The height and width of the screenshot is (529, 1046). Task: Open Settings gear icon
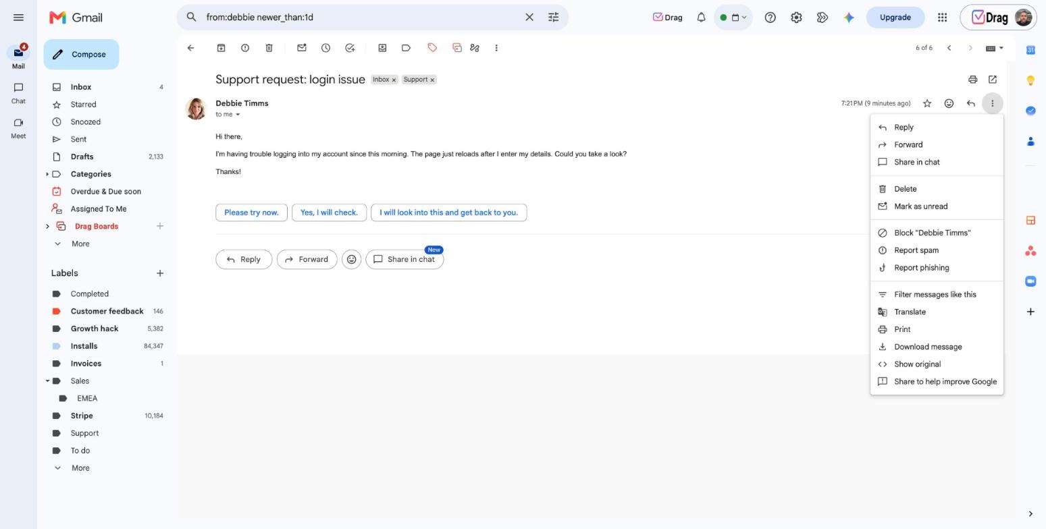pyautogui.click(x=796, y=18)
